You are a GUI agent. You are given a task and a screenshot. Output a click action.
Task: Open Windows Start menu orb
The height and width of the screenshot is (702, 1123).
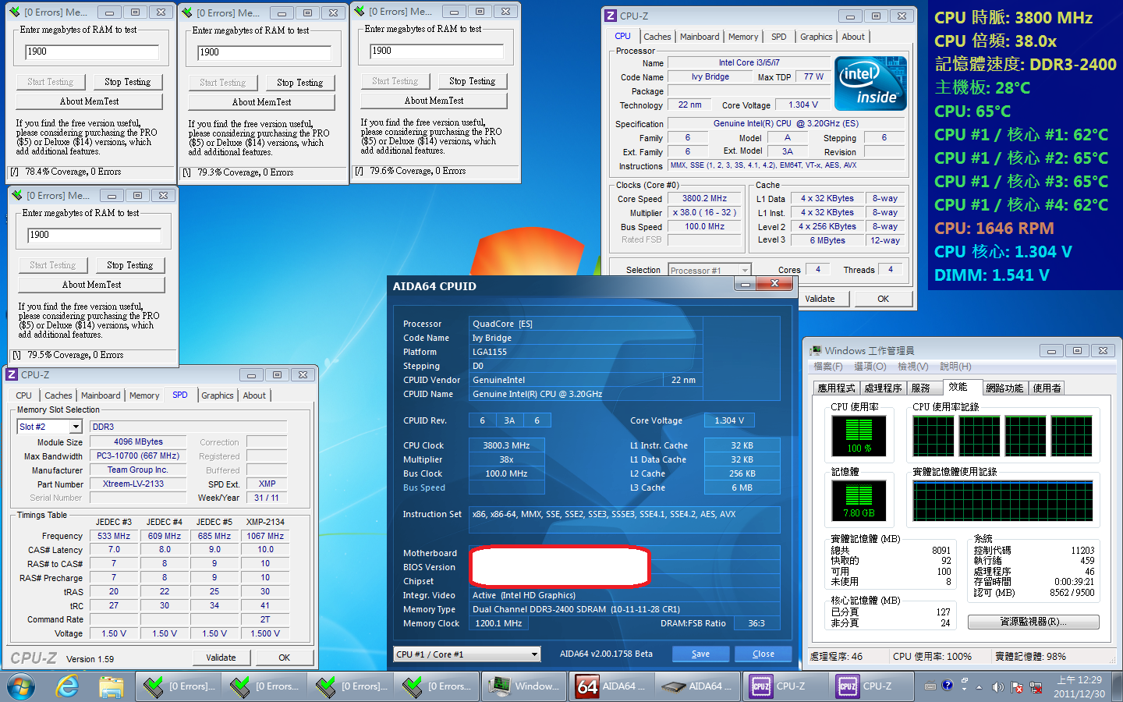pos(21,686)
